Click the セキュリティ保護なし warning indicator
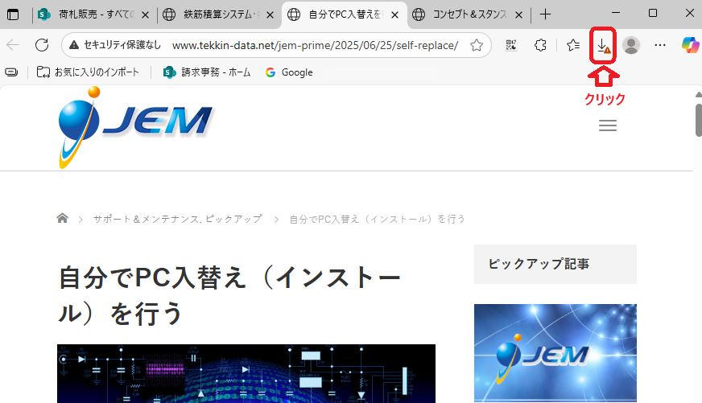 (115, 45)
